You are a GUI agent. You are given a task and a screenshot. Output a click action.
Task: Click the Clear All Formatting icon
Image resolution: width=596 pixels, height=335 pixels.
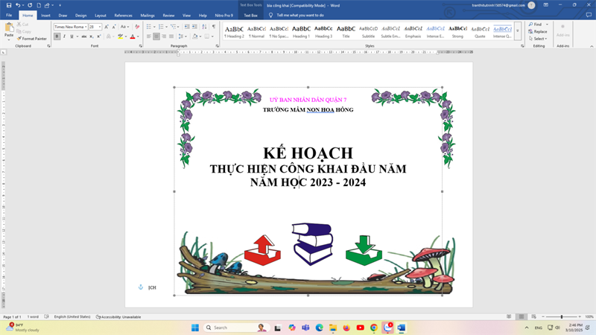click(x=137, y=27)
